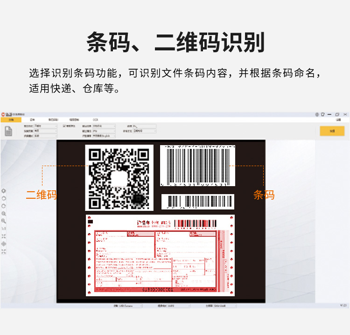Image resolution: width=350 pixels, height=335 pixels.
Task: Click the prefix text field above naming dropdown
Action: pos(145,126)
